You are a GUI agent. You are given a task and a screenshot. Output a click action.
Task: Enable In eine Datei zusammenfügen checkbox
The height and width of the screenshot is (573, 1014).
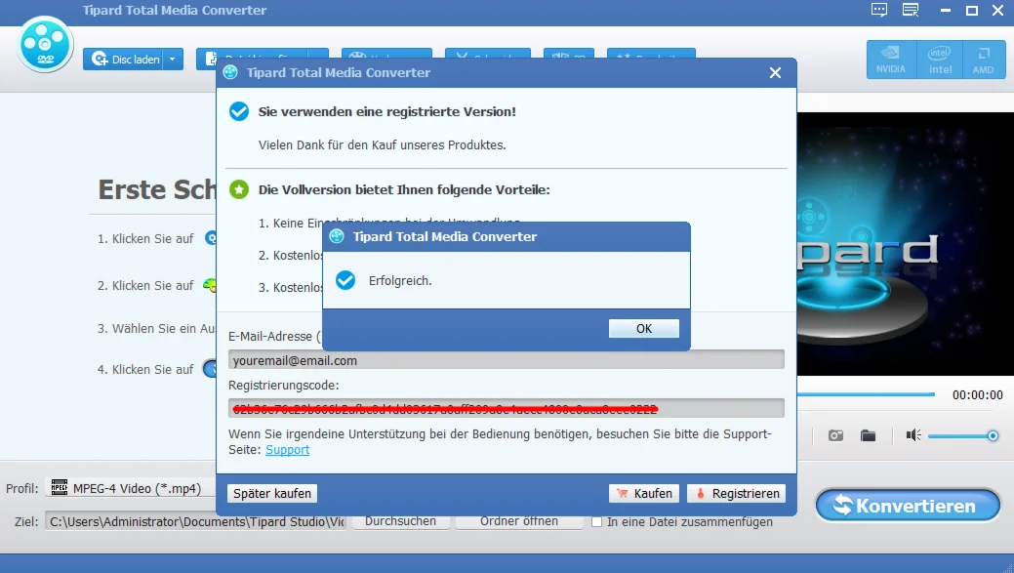597,522
